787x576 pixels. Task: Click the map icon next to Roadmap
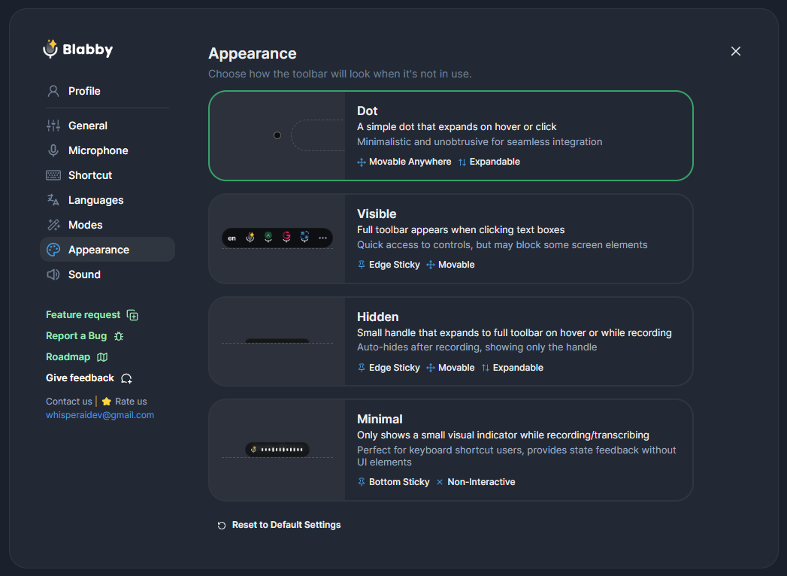click(102, 357)
